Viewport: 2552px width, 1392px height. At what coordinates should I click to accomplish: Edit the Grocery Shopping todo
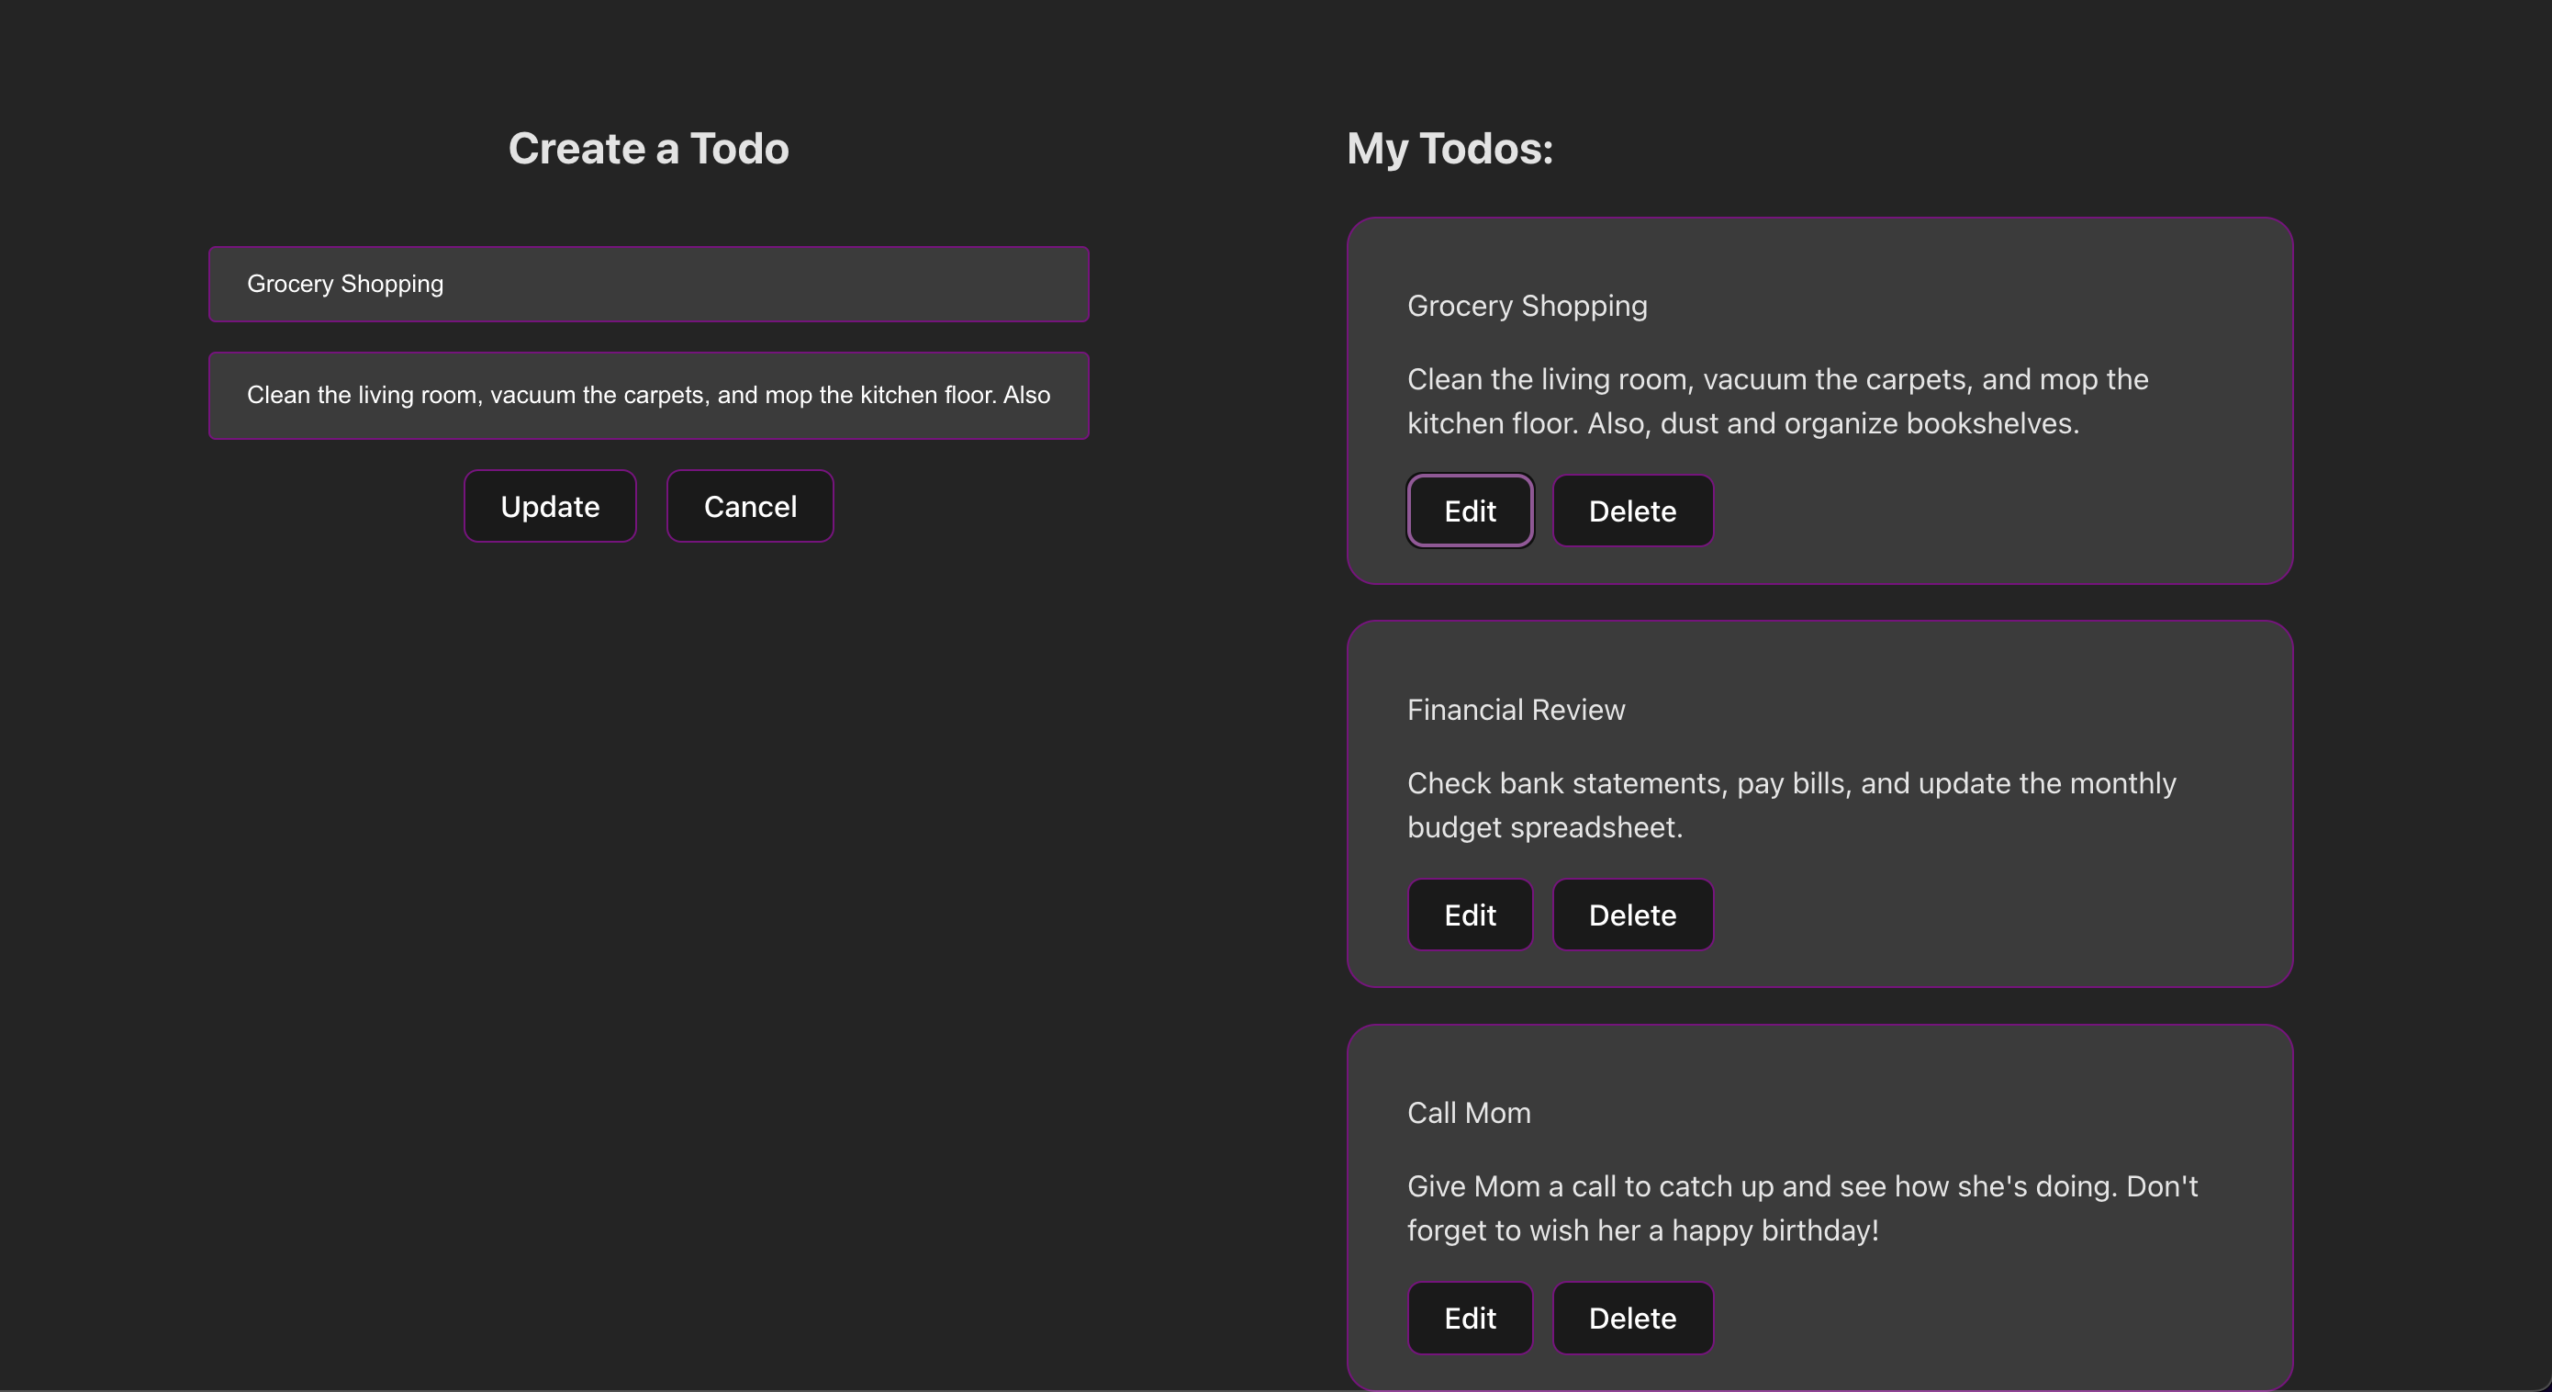(1469, 511)
